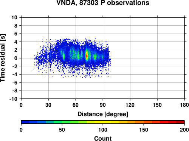The height and width of the screenshot is (141, 189).
Task: Click the y-axis tick label "8"
Action: [15, 26]
